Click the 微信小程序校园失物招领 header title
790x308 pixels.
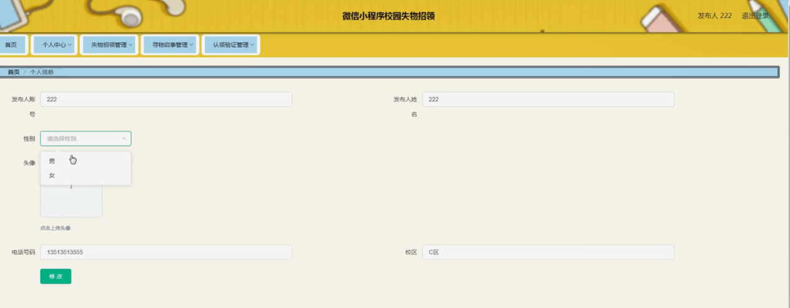tap(388, 16)
